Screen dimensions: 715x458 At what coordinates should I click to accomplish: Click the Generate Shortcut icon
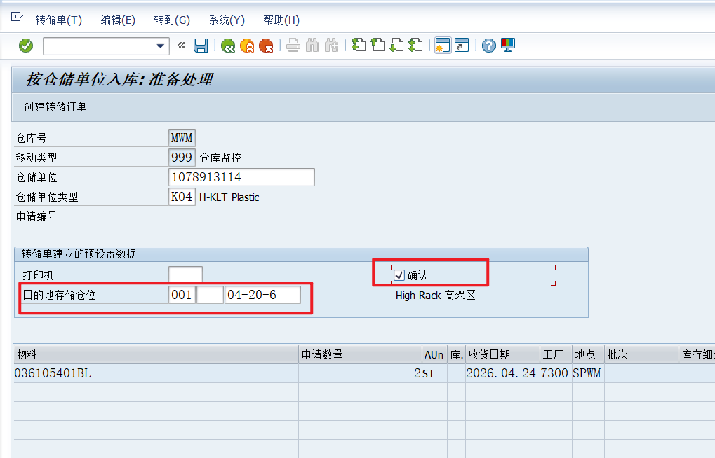(x=462, y=45)
